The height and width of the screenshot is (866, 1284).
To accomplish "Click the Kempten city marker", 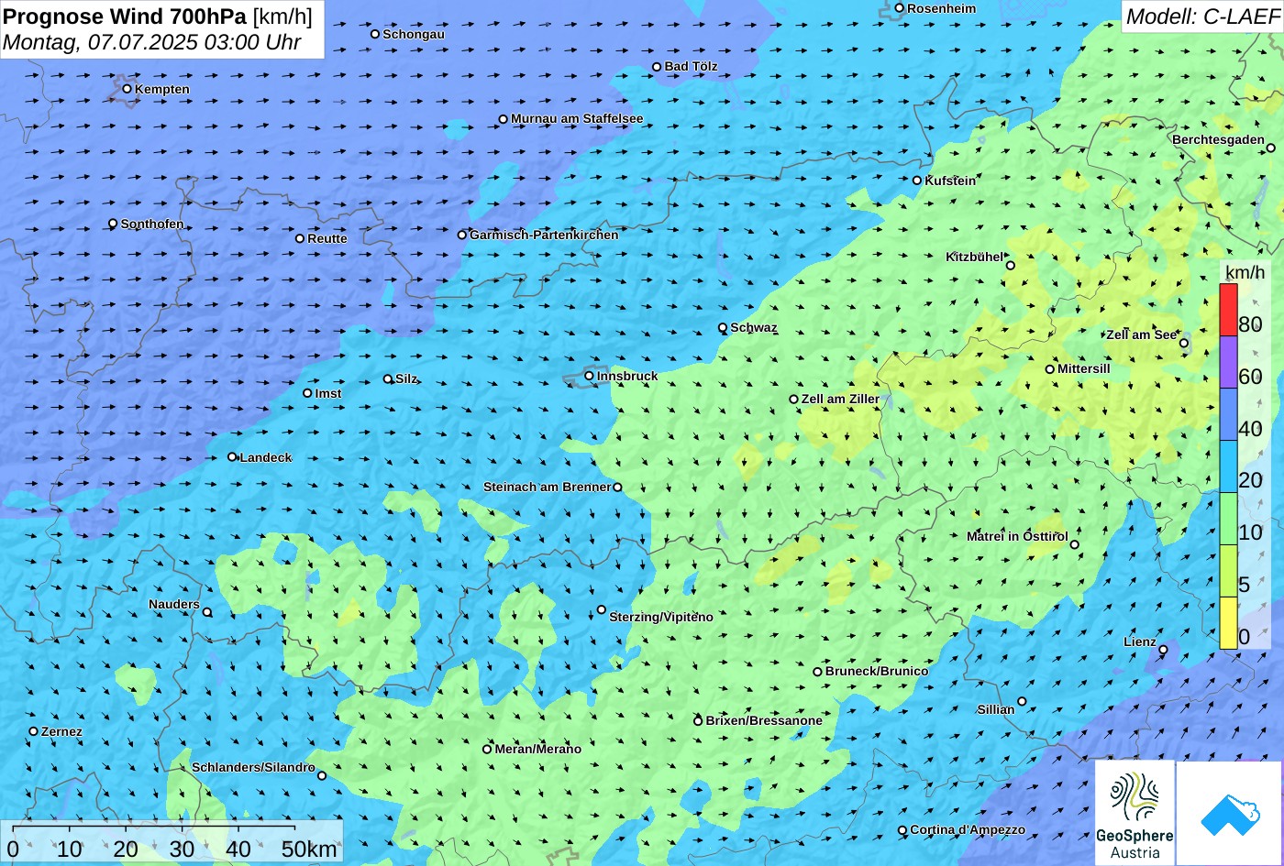I will tap(127, 89).
